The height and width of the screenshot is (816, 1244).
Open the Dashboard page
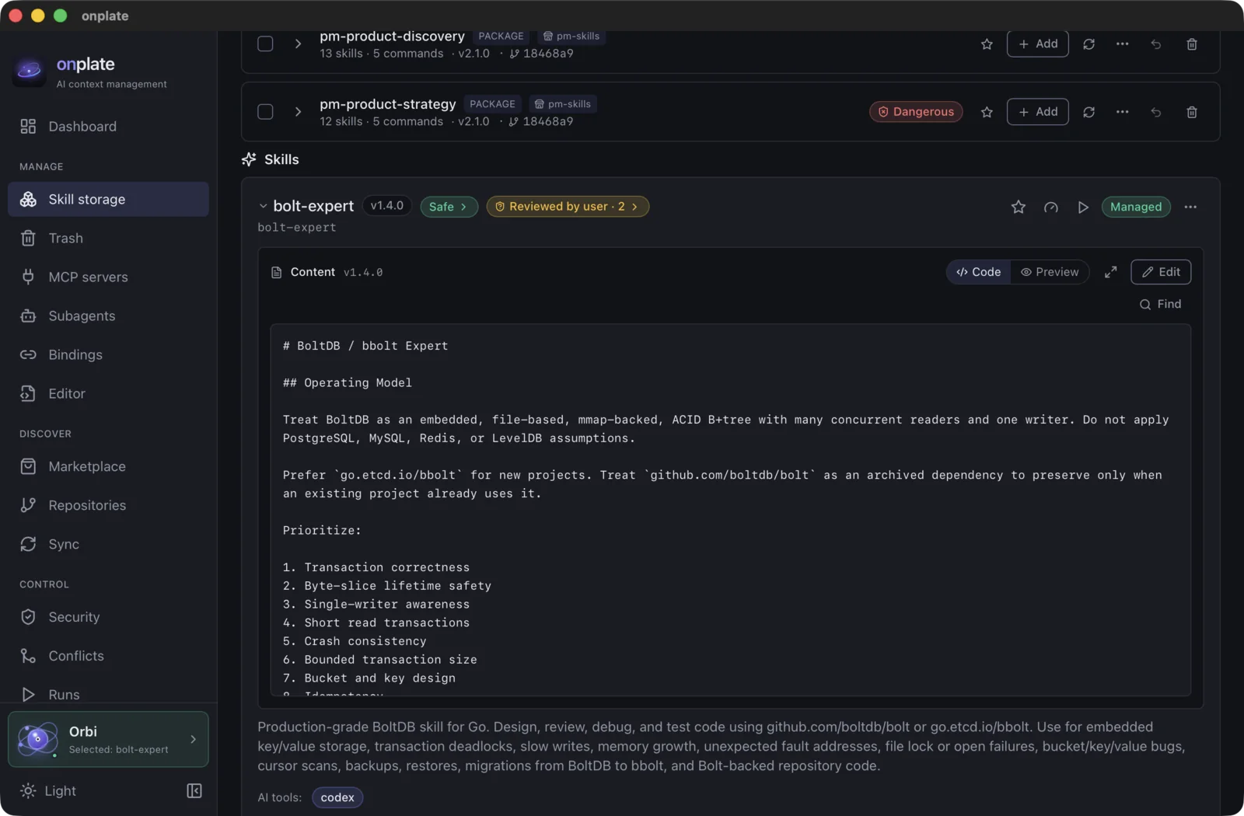click(x=108, y=126)
